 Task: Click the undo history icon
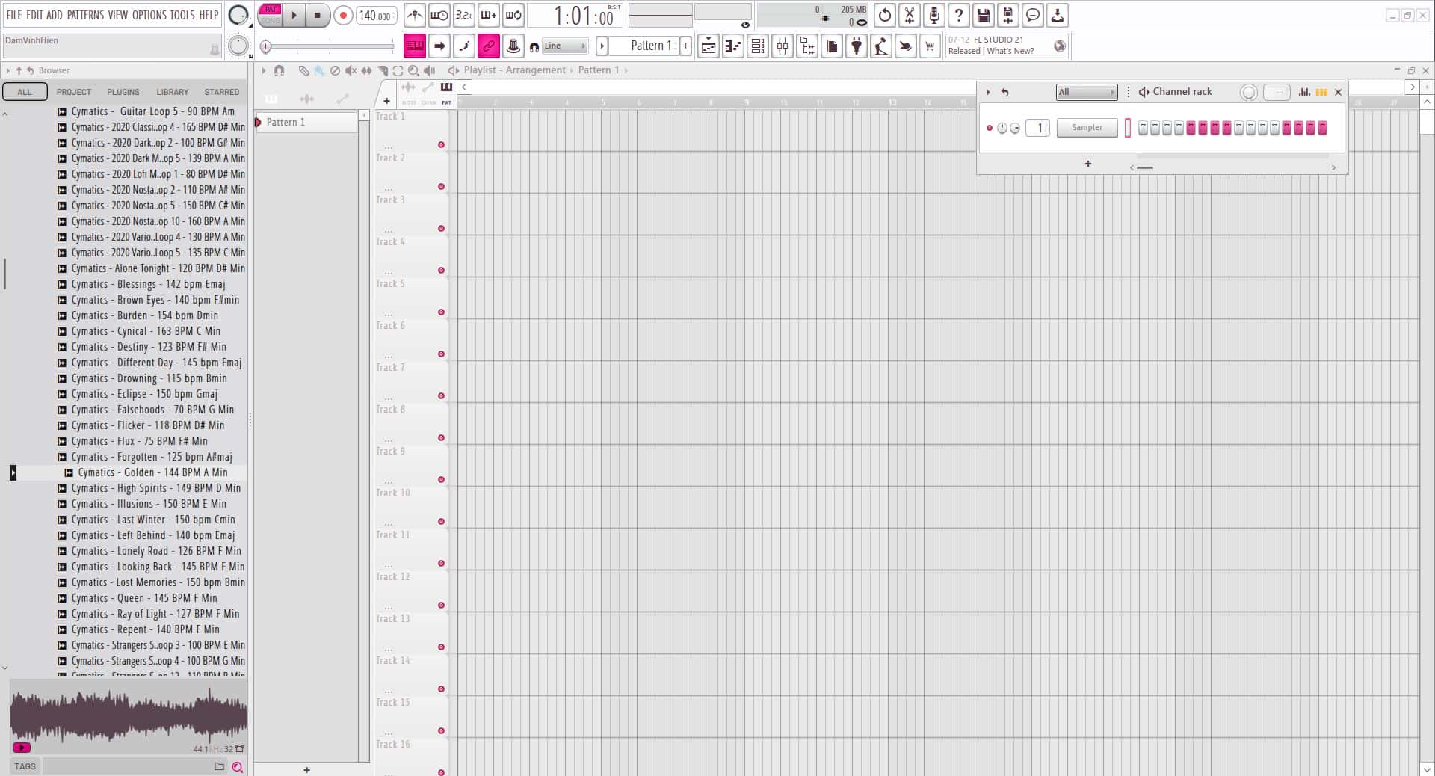[885, 15]
